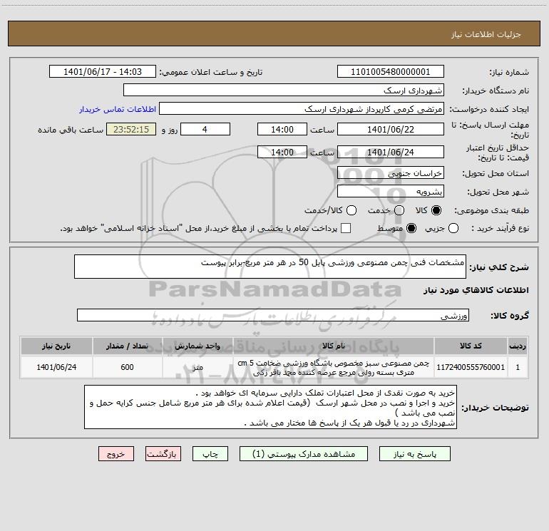Click the need number field 1101005480000001
The height and width of the screenshot is (531, 549).
391,72
